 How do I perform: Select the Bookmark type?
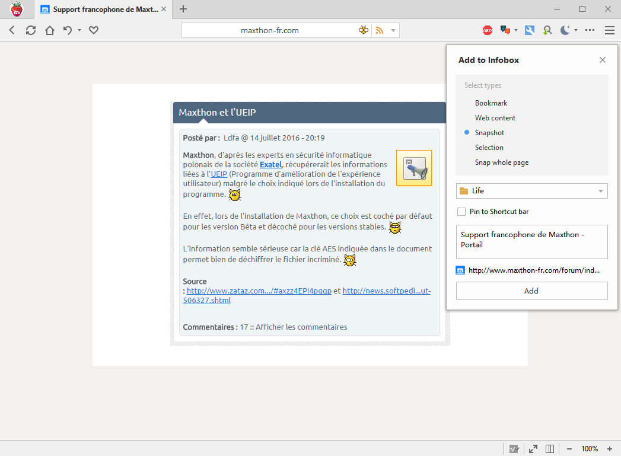pos(491,103)
